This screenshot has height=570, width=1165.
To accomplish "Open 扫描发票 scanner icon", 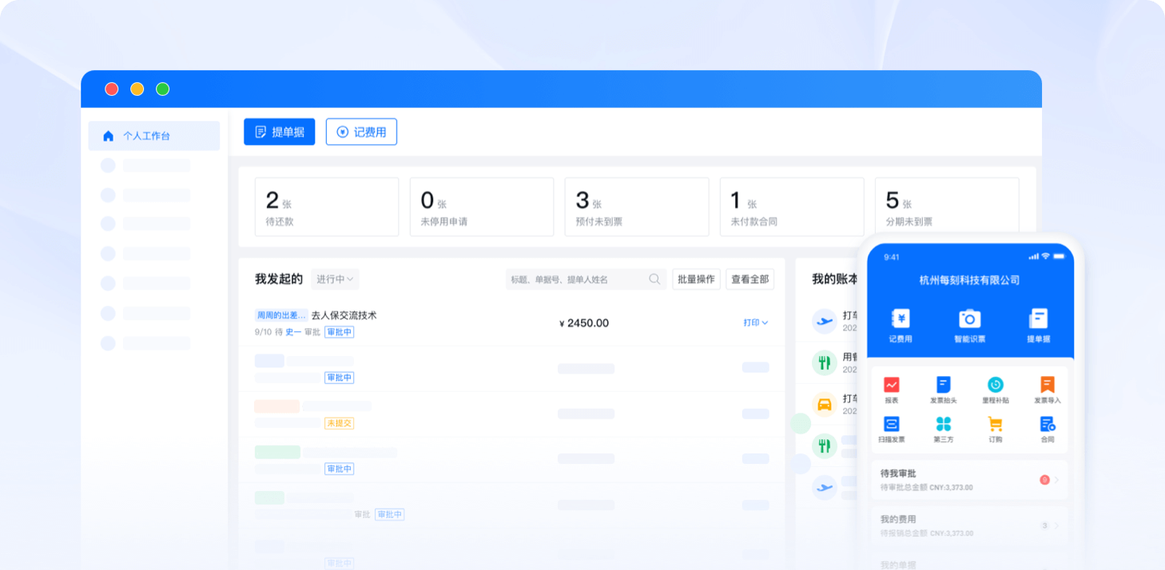I will [892, 425].
